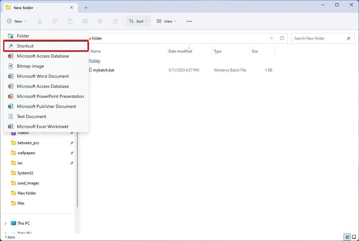Viewport: 359px width, 241px height.
Task: Expand This PC in the navigation pane
Action: [x=5, y=223]
